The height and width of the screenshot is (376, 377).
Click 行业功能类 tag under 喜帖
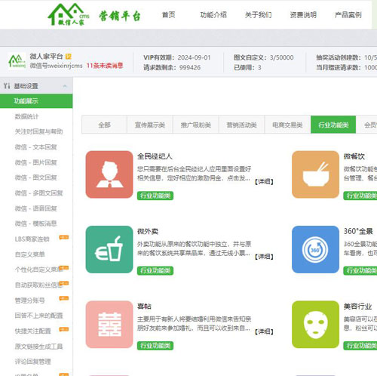tap(155, 346)
